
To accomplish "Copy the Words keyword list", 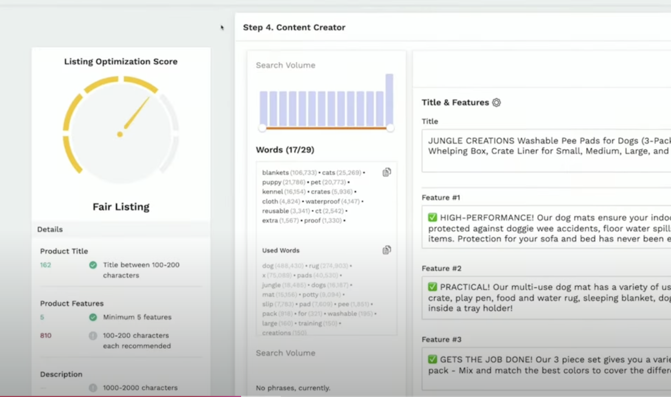I will pyautogui.click(x=386, y=172).
